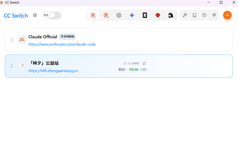Close the CC Switch window

(x=234, y=2)
